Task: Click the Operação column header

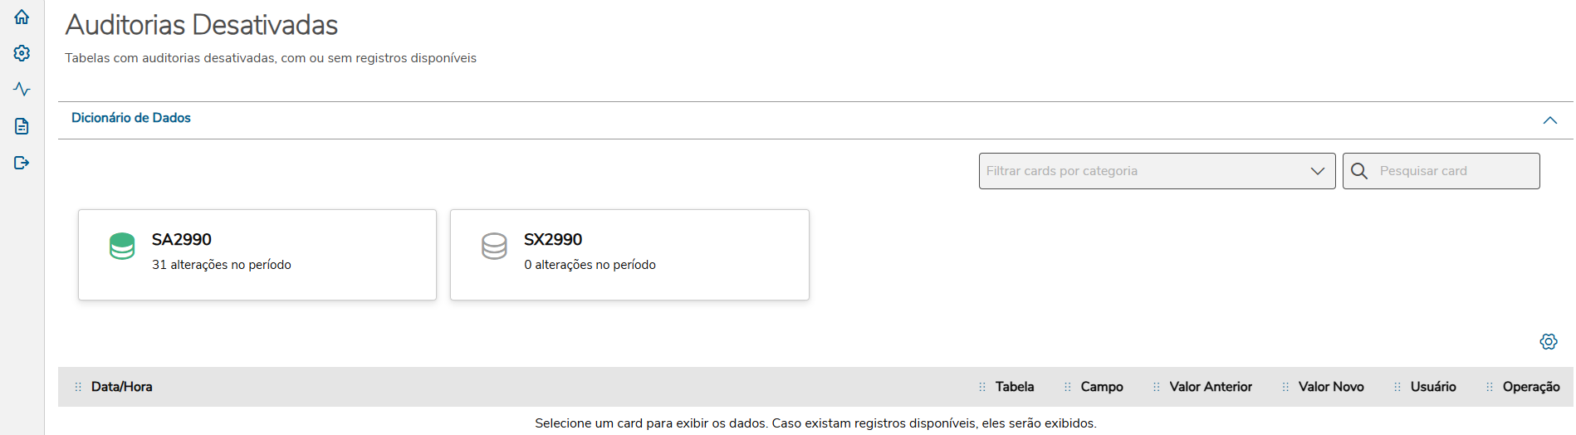Action: click(1530, 387)
